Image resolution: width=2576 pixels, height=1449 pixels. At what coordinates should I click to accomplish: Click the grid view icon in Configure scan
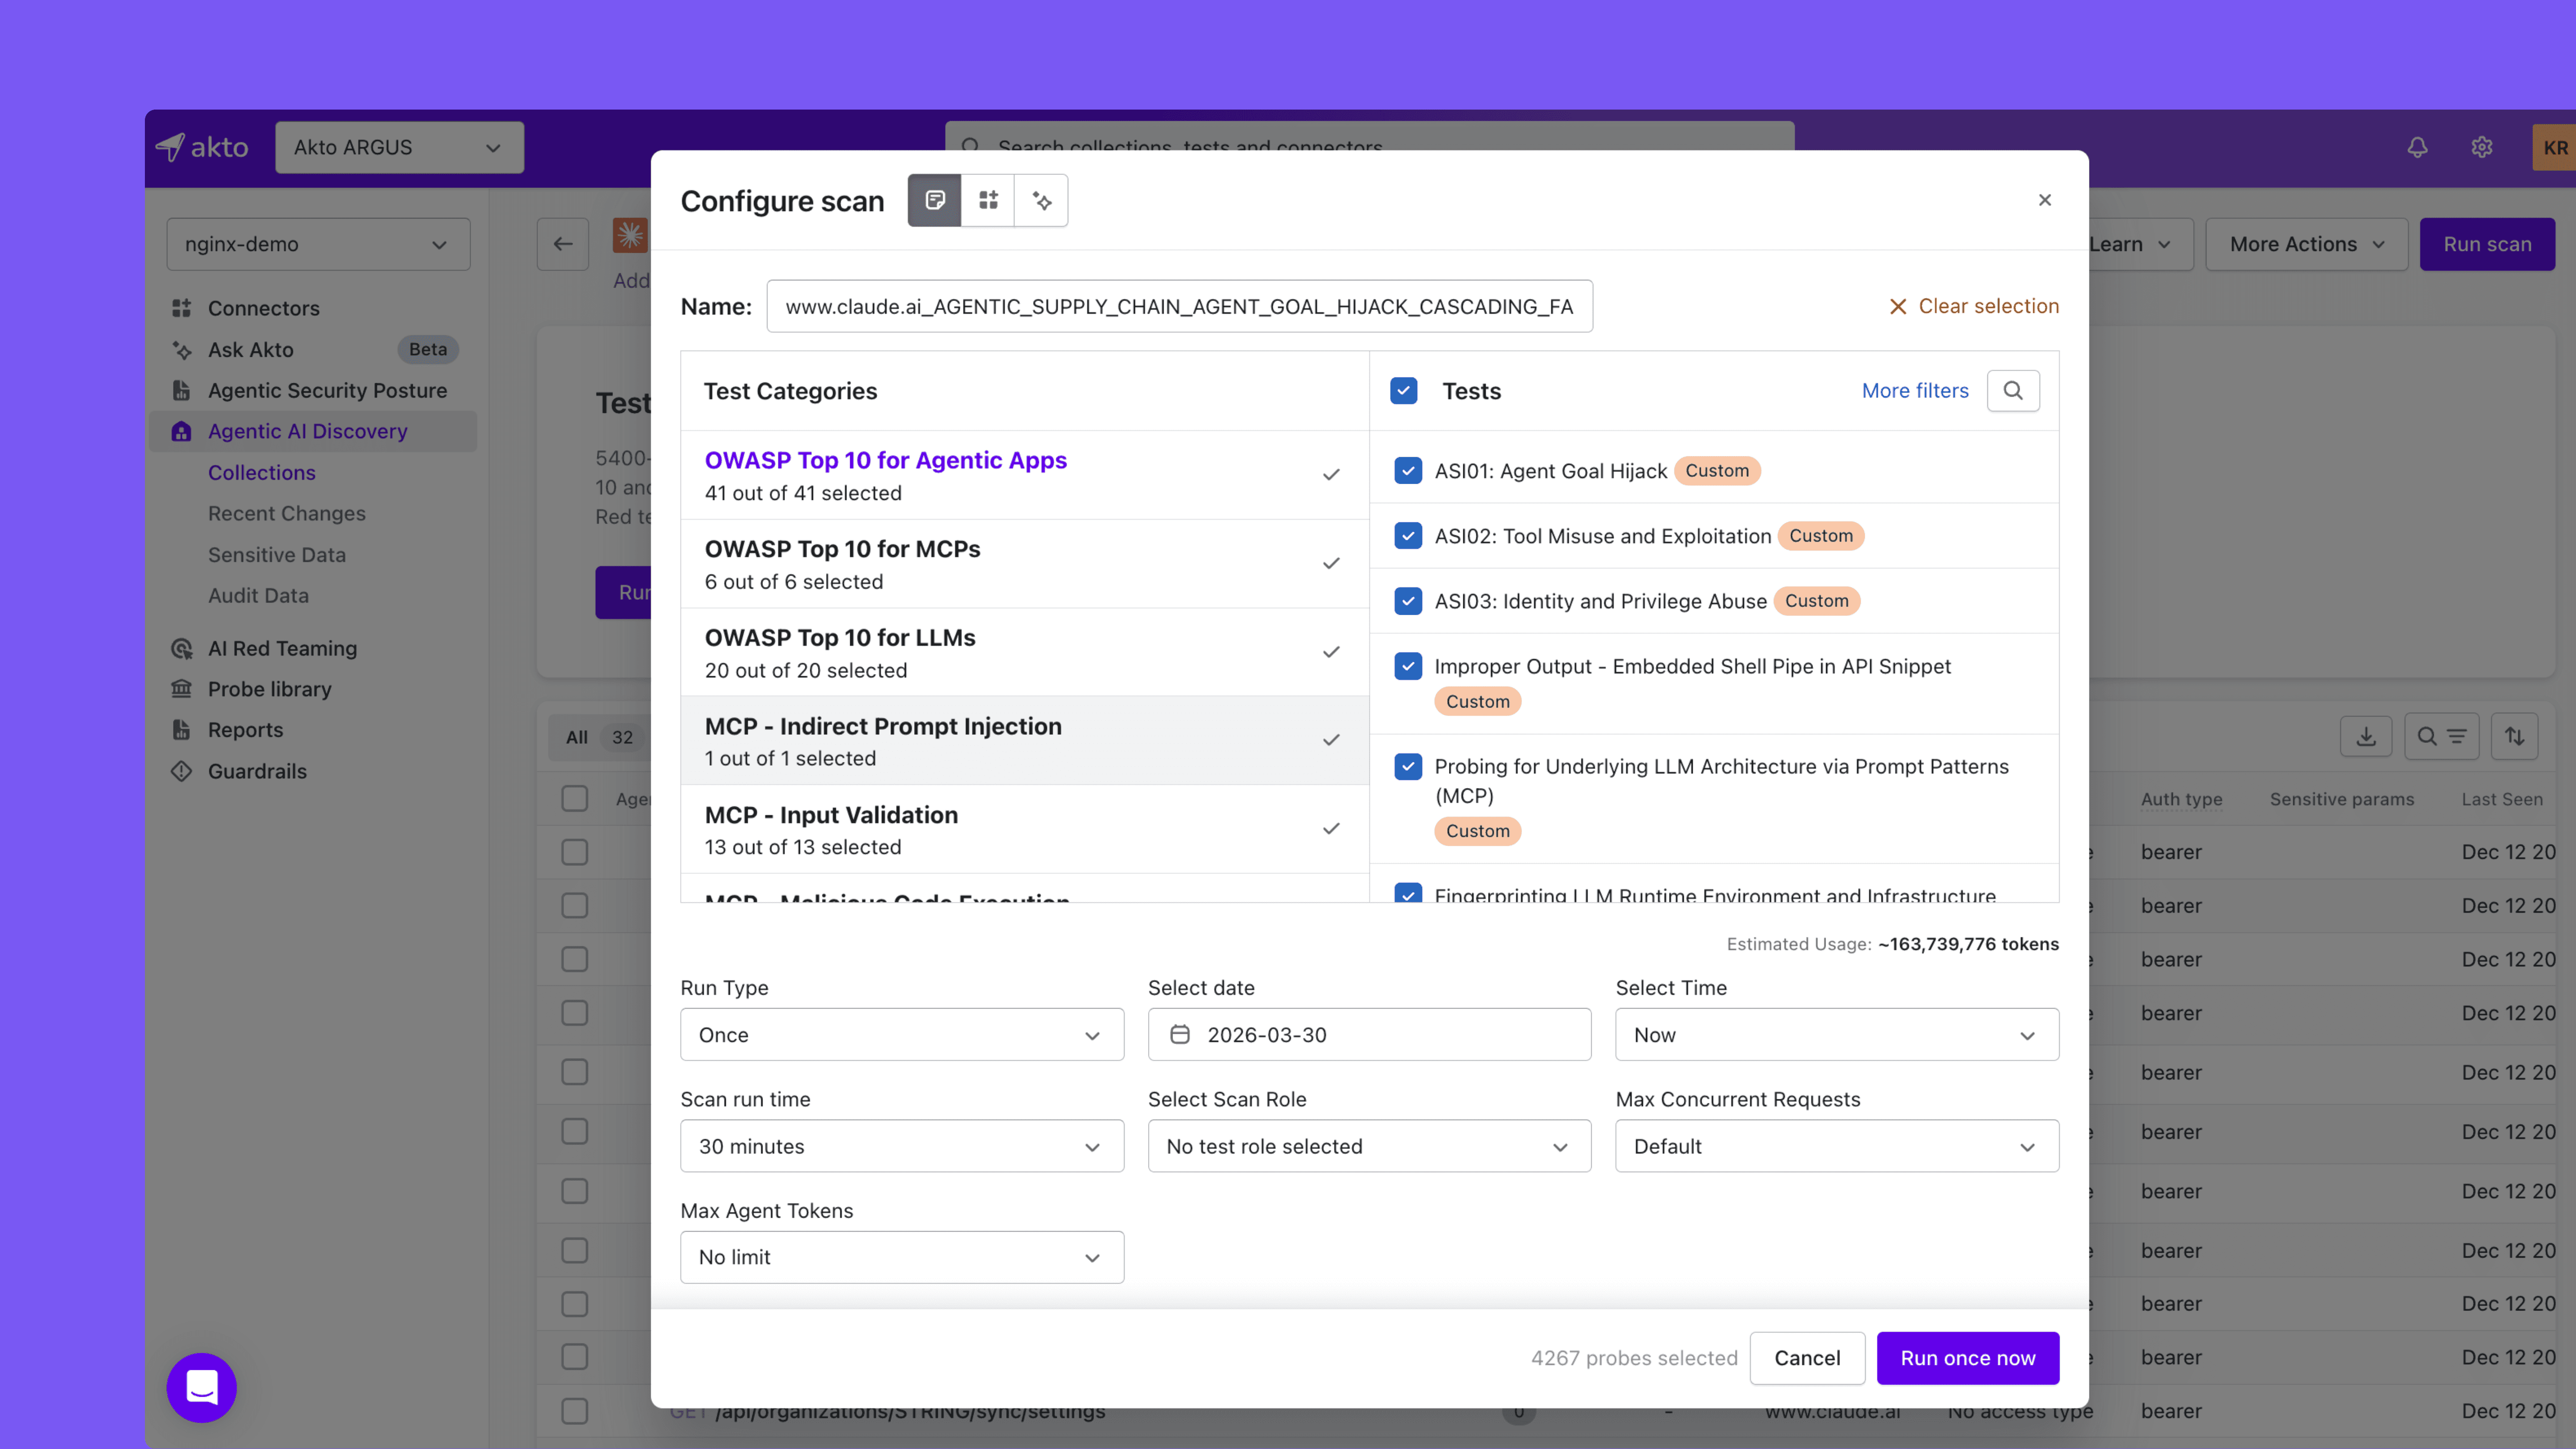tap(988, 200)
